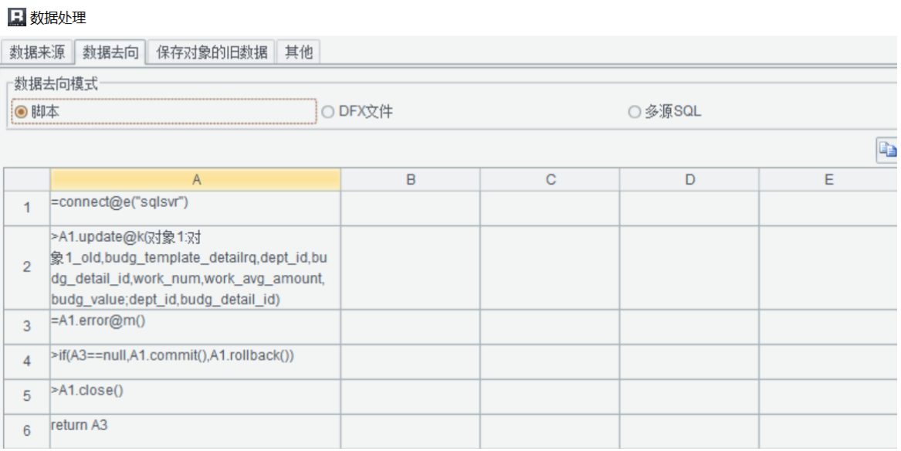This screenshot has height=451, width=901.
Task: Click column header D
Action: [689, 180]
